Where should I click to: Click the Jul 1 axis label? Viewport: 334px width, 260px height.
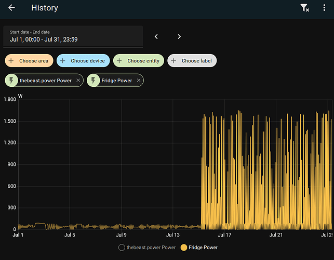click(18, 235)
